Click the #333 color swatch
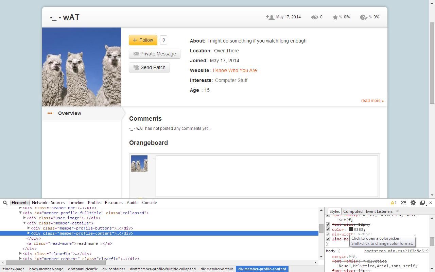 351,230
